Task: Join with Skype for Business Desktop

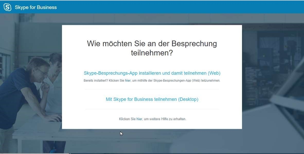Action: click(152, 99)
